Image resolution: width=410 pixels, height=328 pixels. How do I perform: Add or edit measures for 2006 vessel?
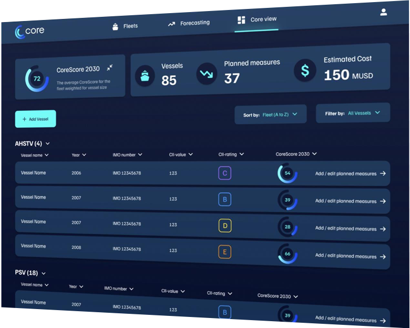pyautogui.click(x=350, y=173)
